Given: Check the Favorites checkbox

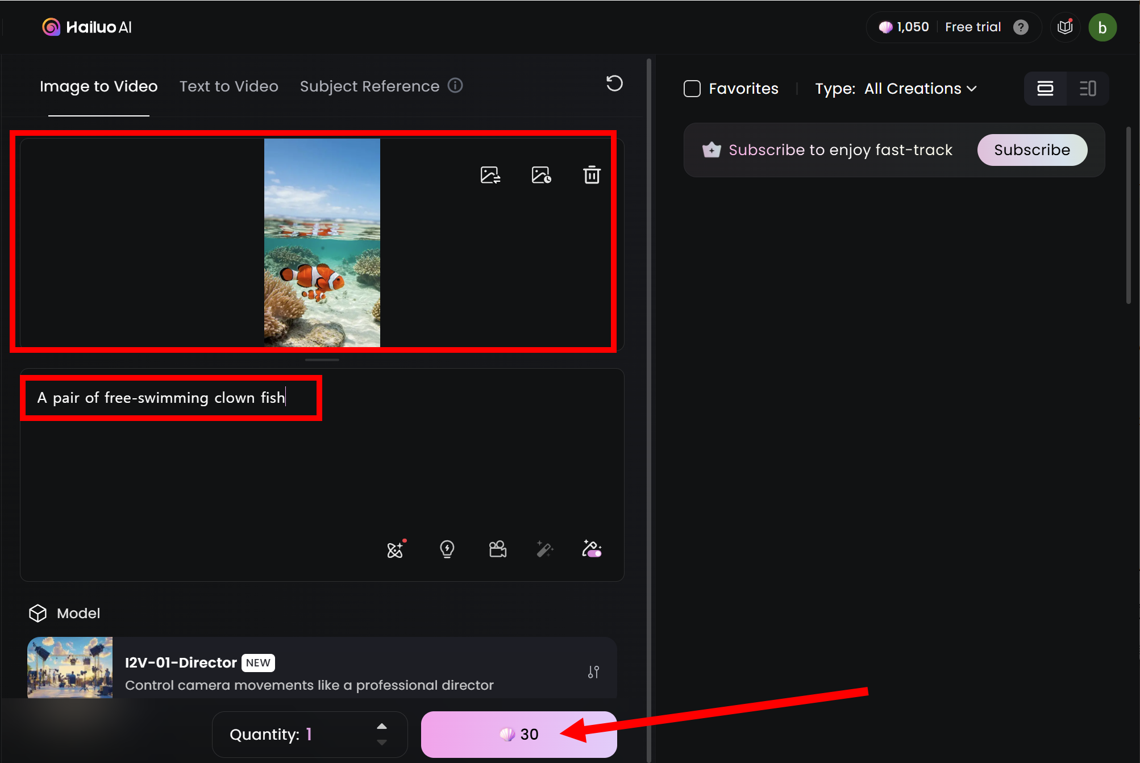Looking at the screenshot, I should (x=692, y=89).
